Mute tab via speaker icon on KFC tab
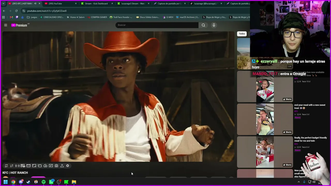This screenshot has height=186, width=331. (x=35, y=4)
